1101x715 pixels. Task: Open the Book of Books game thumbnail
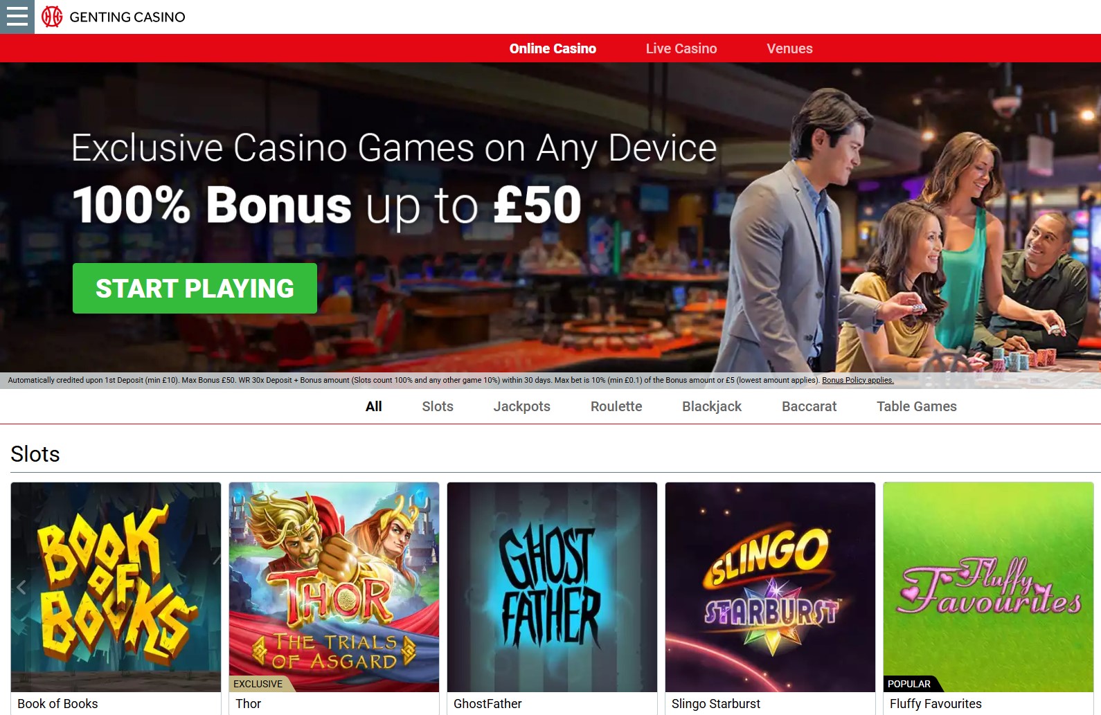point(116,587)
